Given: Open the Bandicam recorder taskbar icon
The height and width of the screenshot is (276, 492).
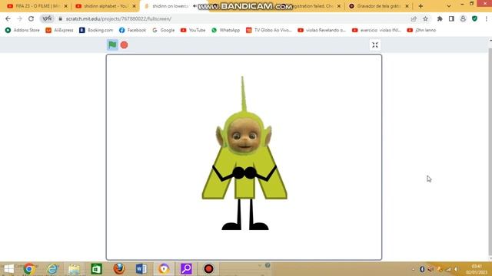Looking at the screenshot, I should [208, 269].
